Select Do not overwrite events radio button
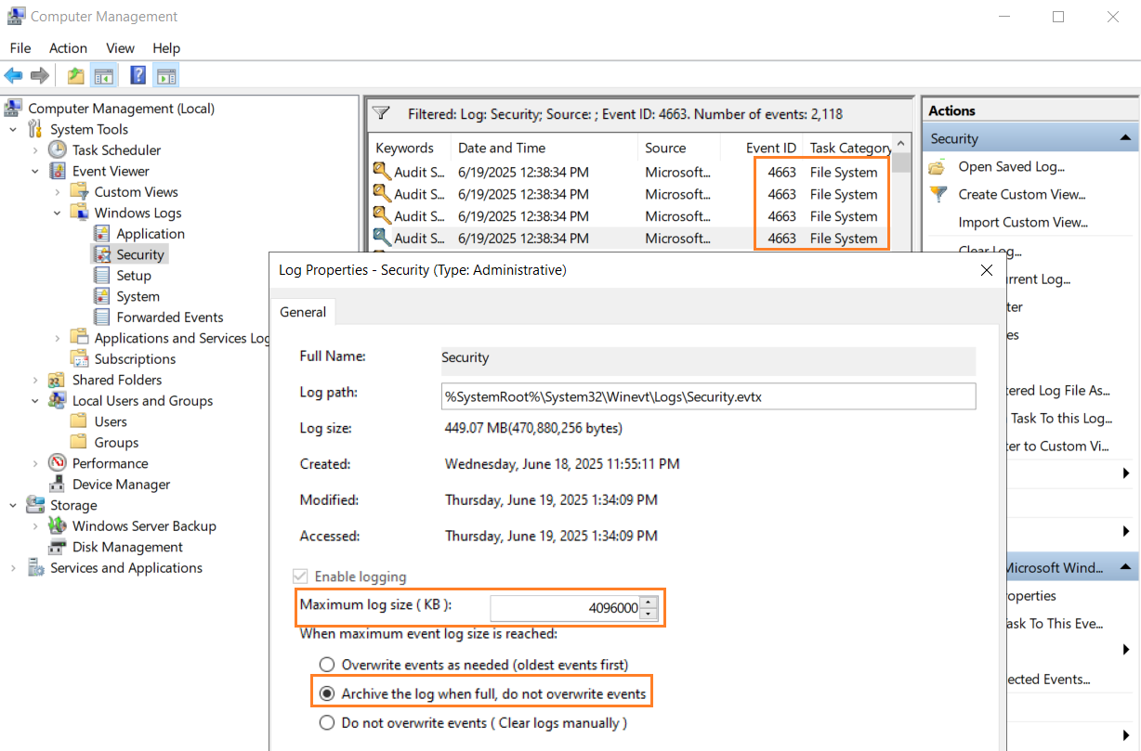 [326, 722]
